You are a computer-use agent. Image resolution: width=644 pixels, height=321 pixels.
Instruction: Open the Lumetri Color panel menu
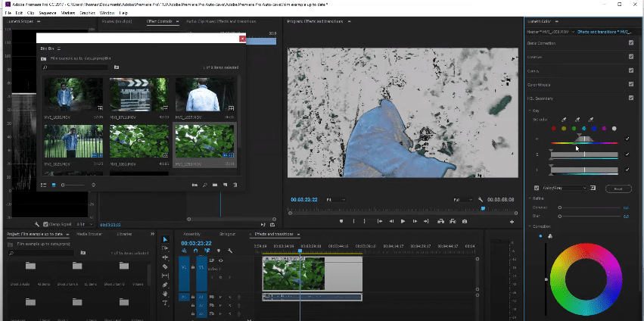[x=555, y=21]
